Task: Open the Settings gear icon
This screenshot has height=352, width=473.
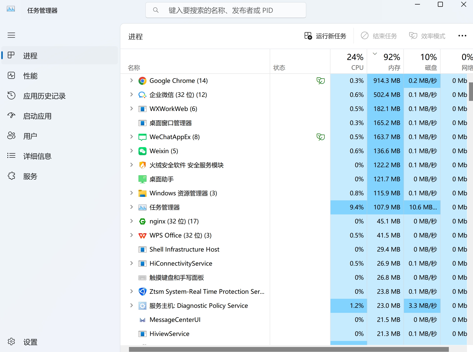Action: coord(11,342)
